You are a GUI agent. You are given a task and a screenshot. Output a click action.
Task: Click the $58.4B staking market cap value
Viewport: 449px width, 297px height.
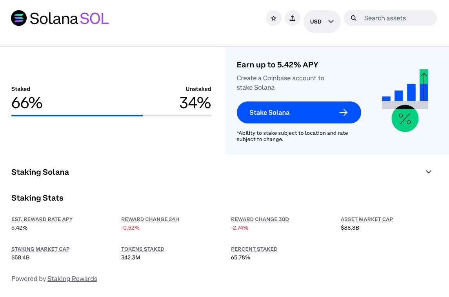pyautogui.click(x=20, y=257)
